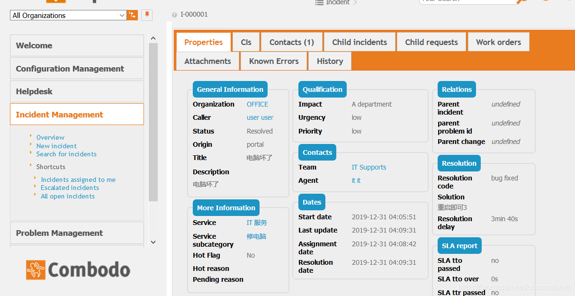Open Escalated incidents shortcut
Viewport: 575px width, 296px height.
point(70,188)
